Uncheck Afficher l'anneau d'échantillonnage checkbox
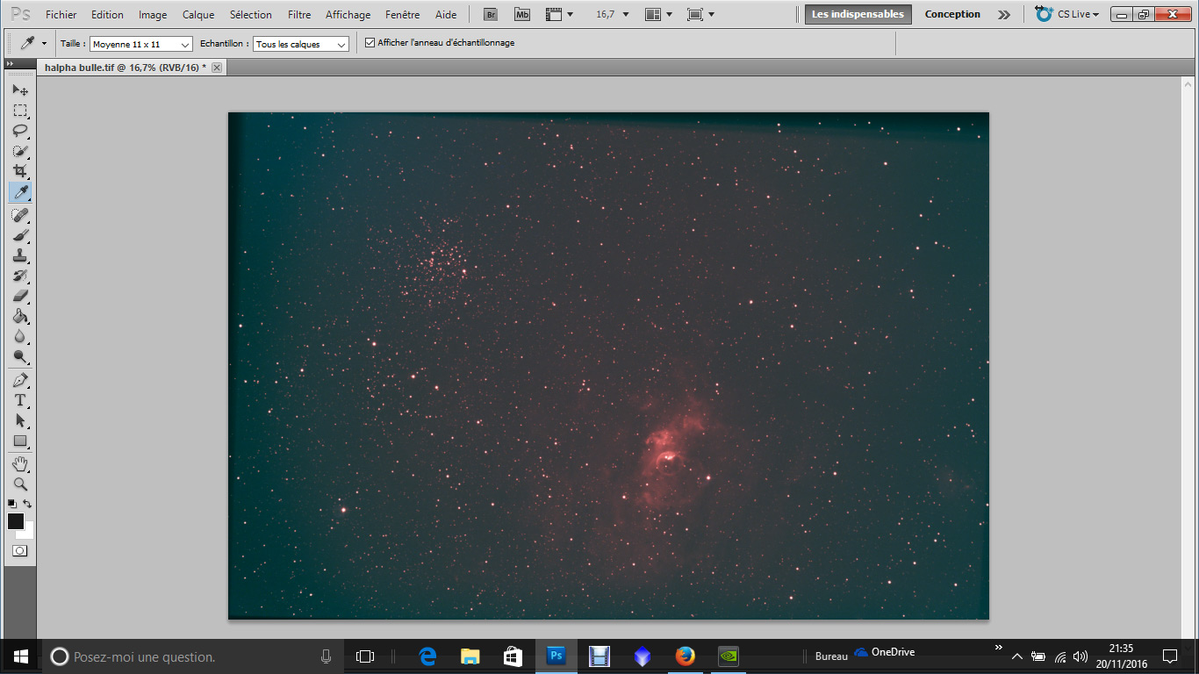1199x674 pixels. (x=370, y=43)
